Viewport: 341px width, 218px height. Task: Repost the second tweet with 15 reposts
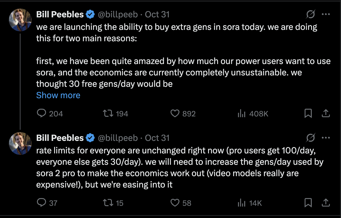tap(108, 203)
